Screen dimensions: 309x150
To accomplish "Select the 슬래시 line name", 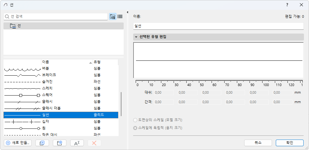I will coord(47,102).
